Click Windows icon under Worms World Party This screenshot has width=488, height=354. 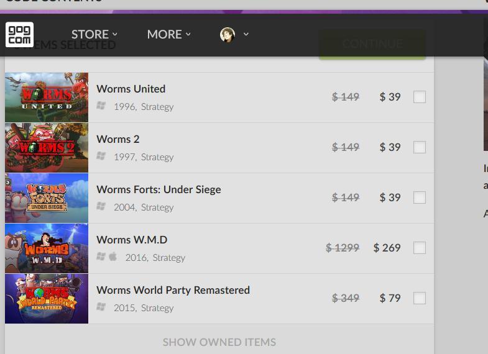click(101, 307)
